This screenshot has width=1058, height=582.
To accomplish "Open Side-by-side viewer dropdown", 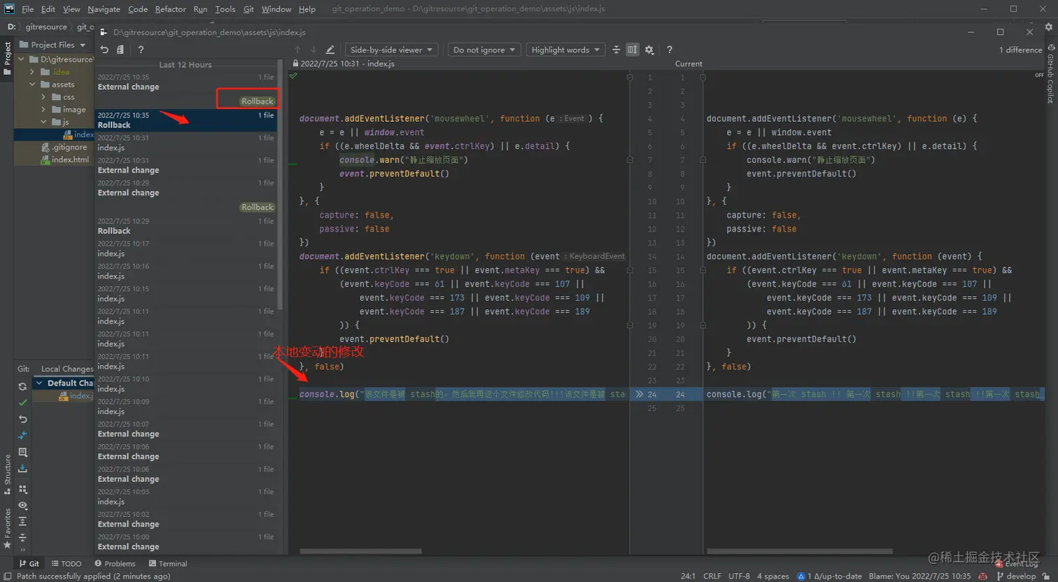I will click(x=392, y=50).
